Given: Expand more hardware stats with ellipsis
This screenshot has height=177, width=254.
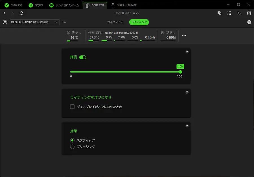Looking at the screenshot, I should pos(184,35).
